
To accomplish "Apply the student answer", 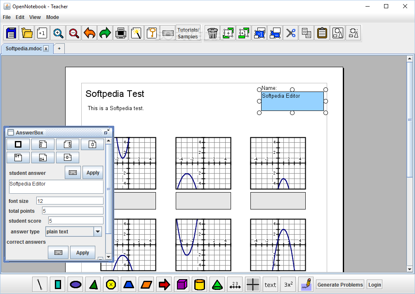I will point(93,172).
